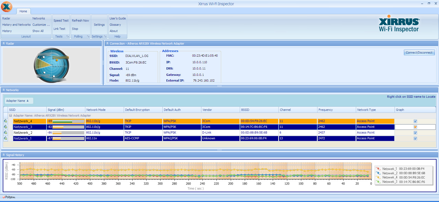Click signal strength bar of Netzwerk_4
This screenshot has height=202, width=439.
68,121
